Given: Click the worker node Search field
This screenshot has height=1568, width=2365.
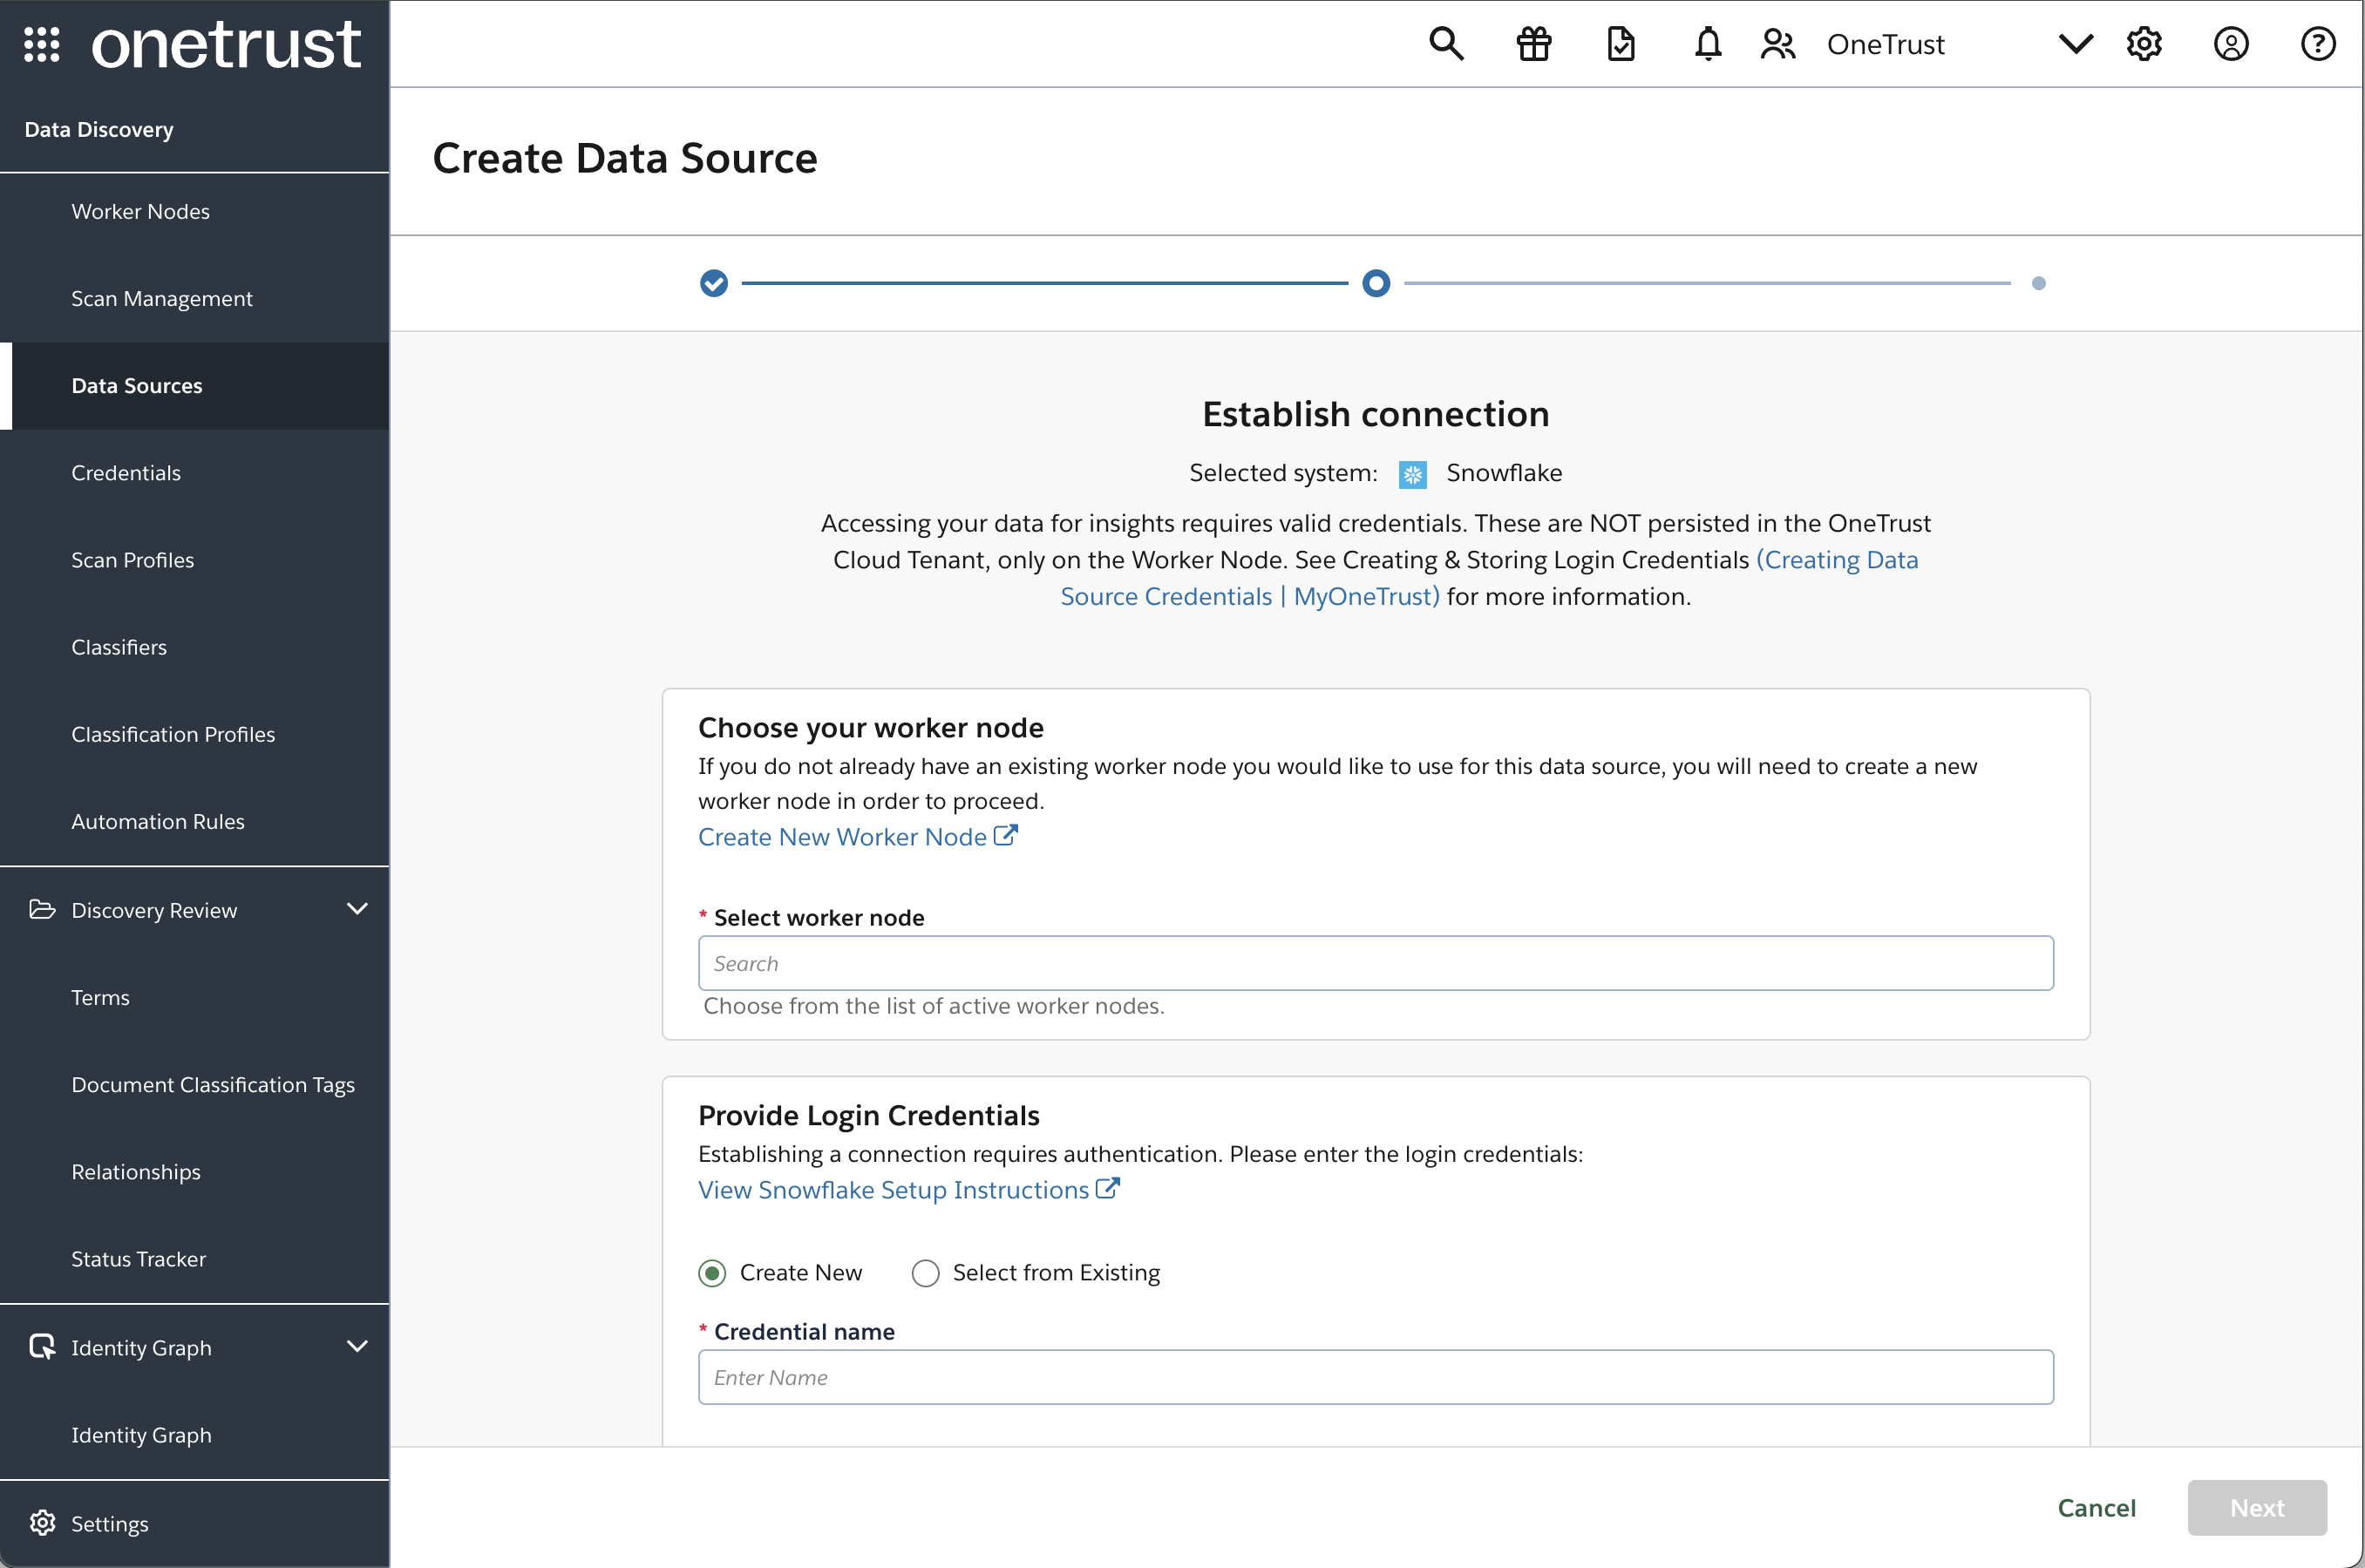Looking at the screenshot, I should pyautogui.click(x=1375, y=963).
